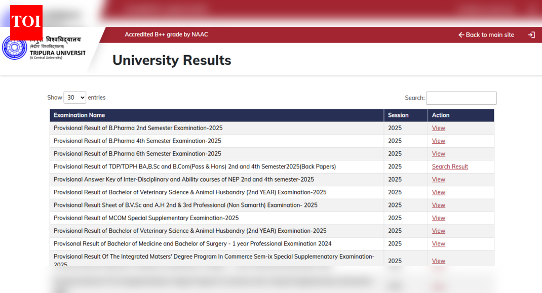542x293 pixels.
Task: Click the TOI logo in the corner
Action: pos(26,21)
